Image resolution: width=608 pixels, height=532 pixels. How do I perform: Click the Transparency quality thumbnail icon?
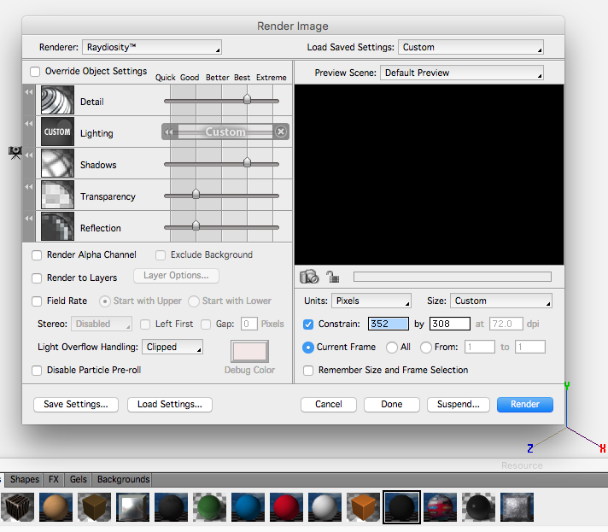[x=57, y=195]
